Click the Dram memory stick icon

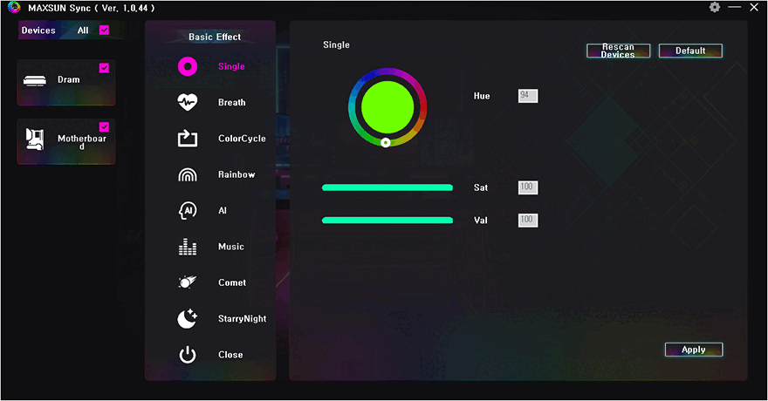pos(35,81)
